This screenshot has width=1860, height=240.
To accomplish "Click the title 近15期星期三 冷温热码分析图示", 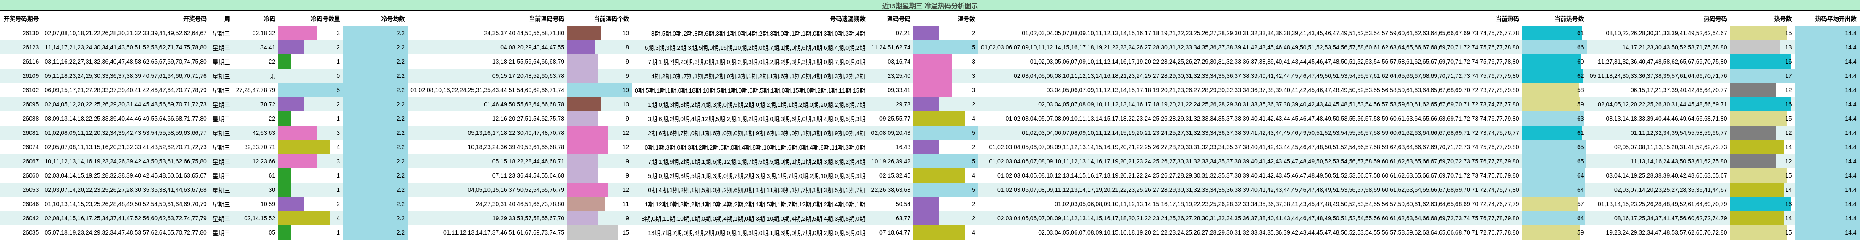I will pos(930,5).
